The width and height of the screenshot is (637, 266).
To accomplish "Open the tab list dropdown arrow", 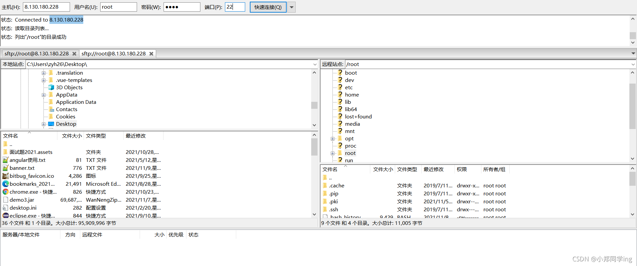I will (x=633, y=53).
